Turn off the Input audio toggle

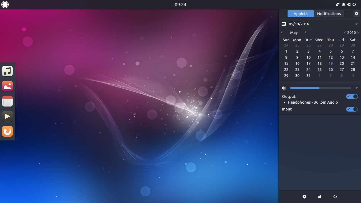click(x=352, y=109)
